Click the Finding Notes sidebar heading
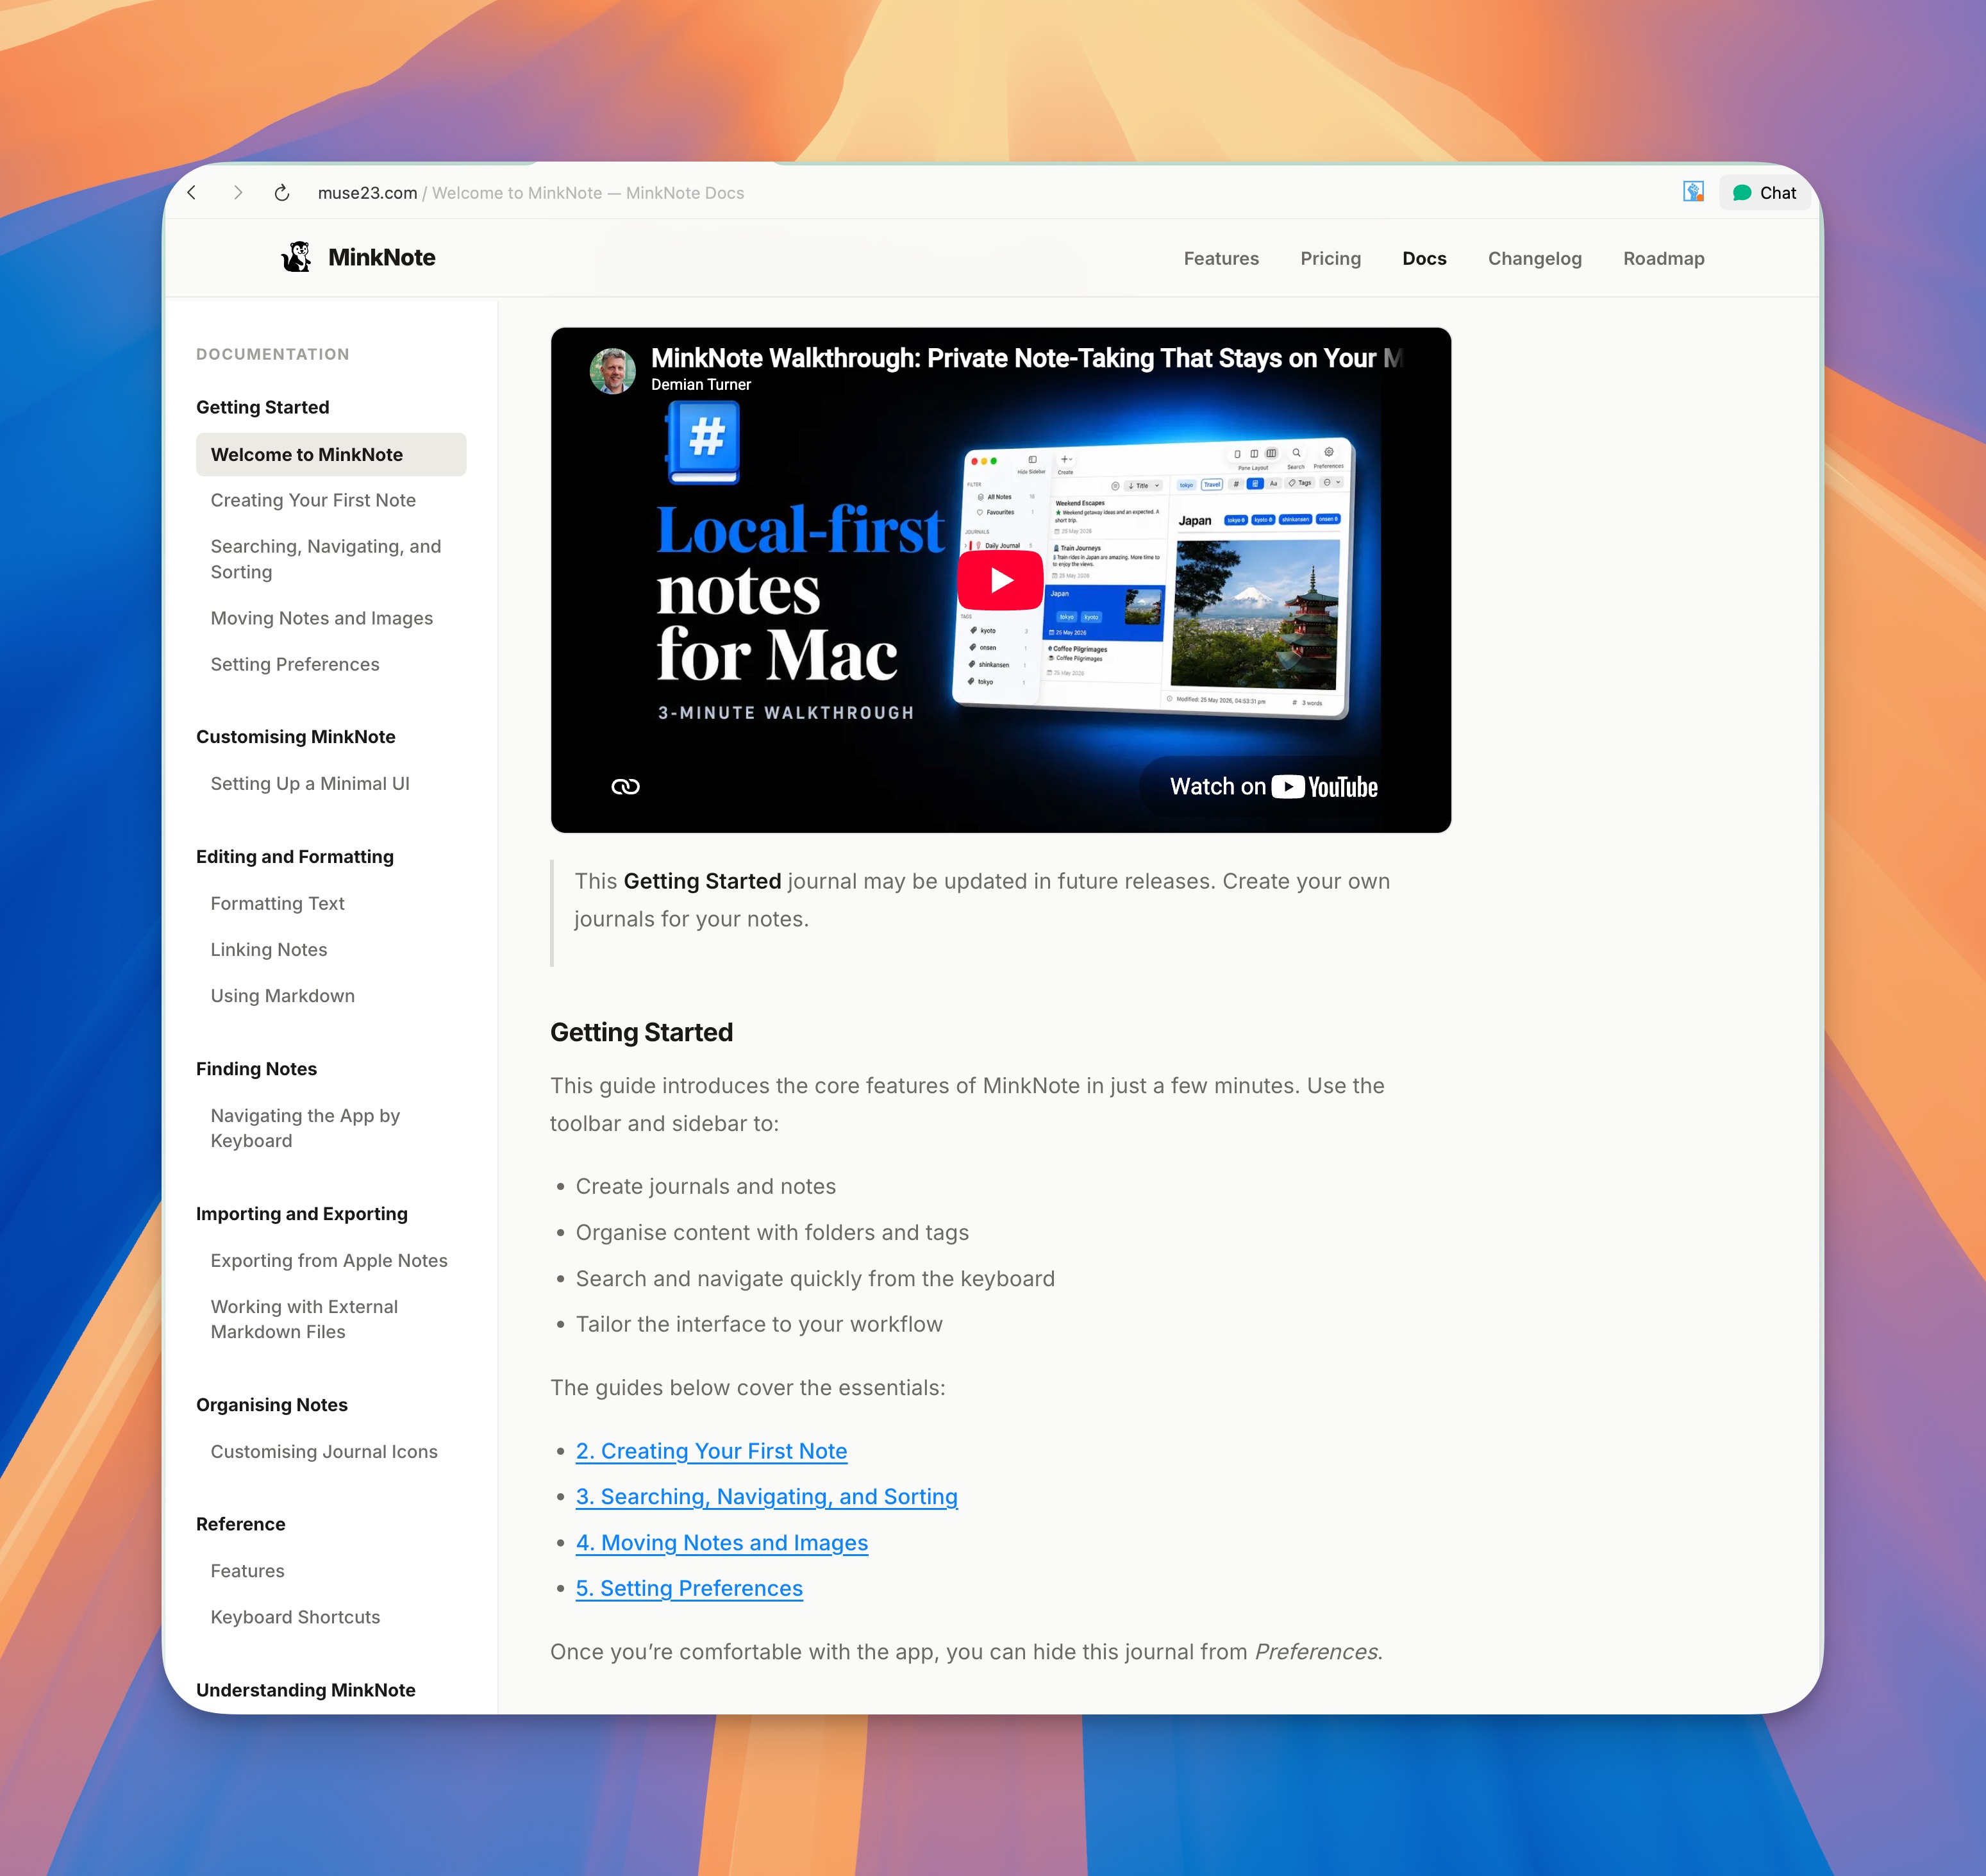The image size is (1986, 1876). pyautogui.click(x=256, y=1069)
